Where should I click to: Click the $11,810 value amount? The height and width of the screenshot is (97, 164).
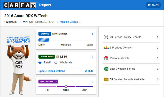coord(61,57)
